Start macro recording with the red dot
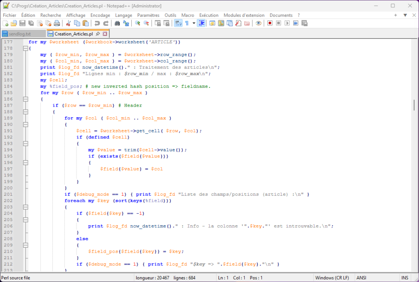Image resolution: width=419 pixels, height=282 pixels. pos(270,23)
